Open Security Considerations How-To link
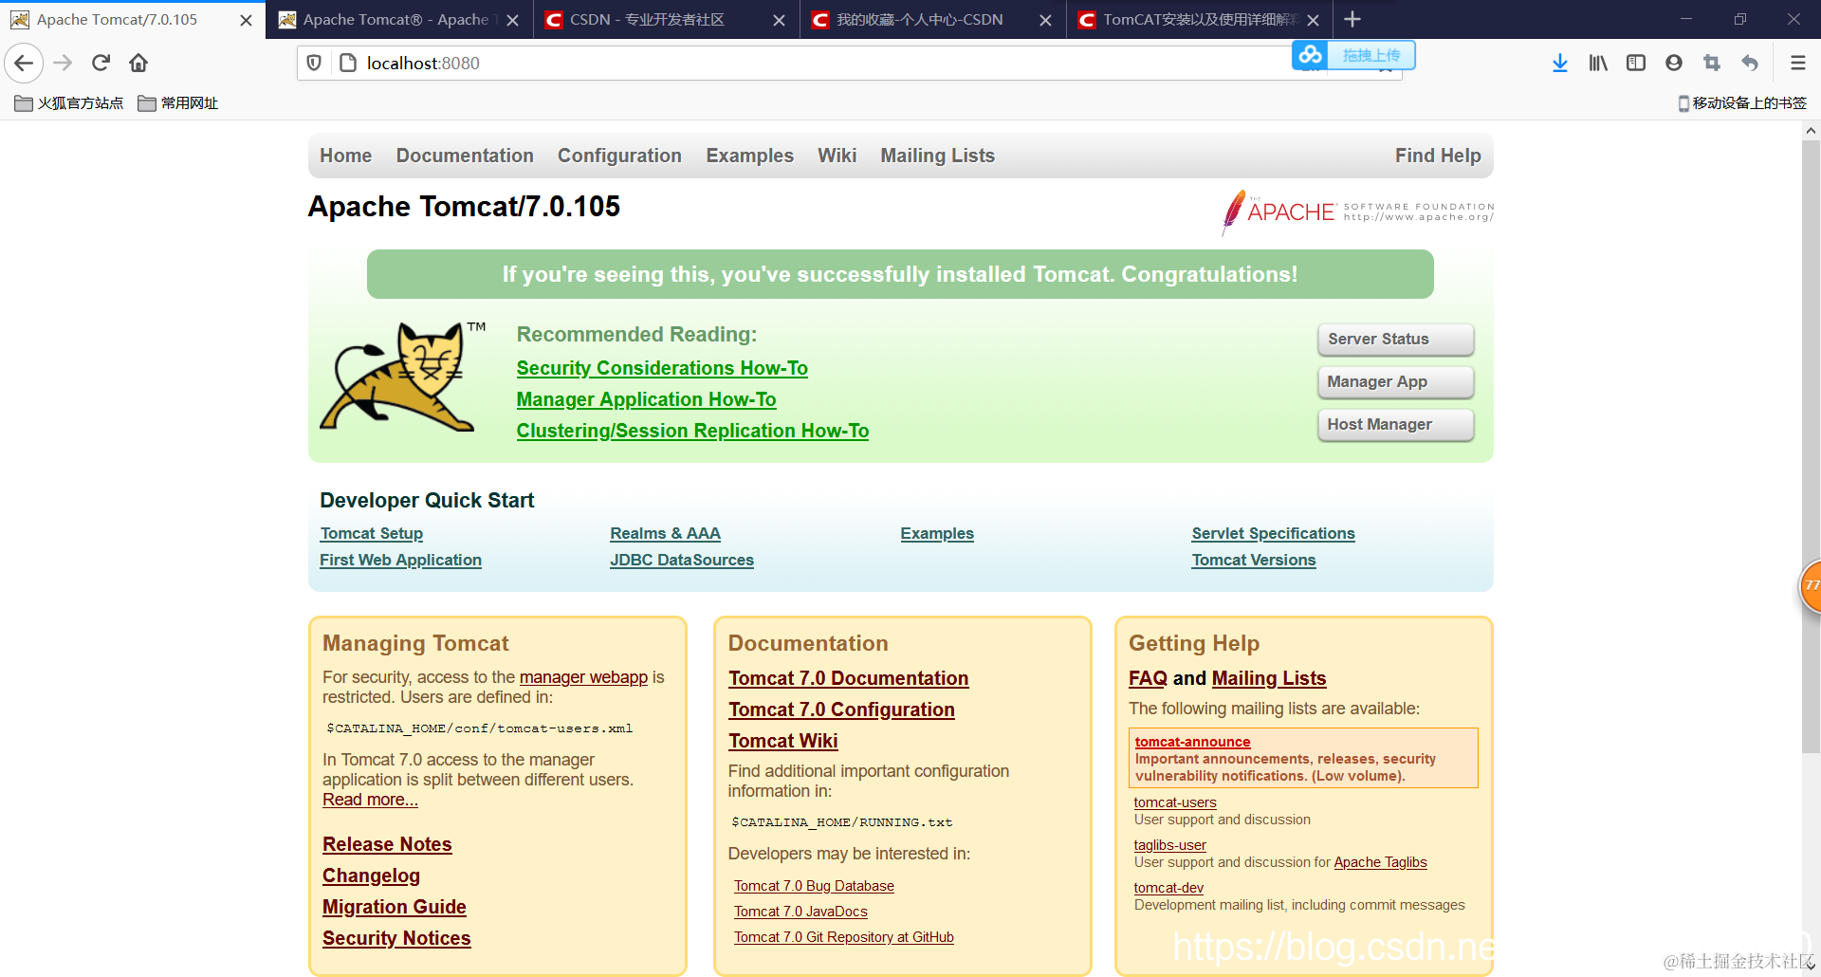Viewport: 1821px width, 977px height. coord(662,368)
